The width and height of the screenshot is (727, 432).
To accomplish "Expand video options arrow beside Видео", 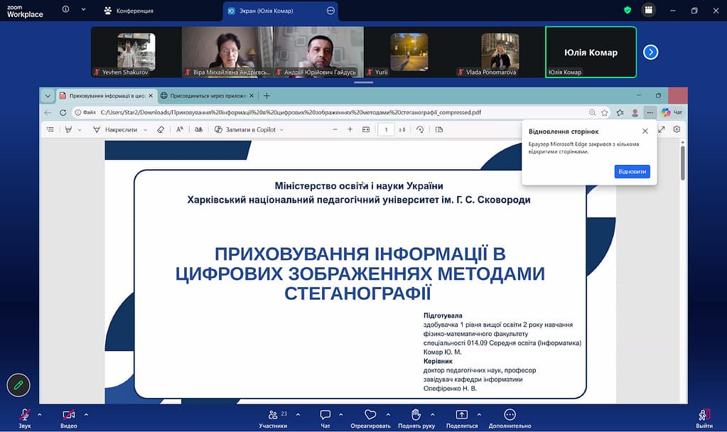I will [86, 414].
